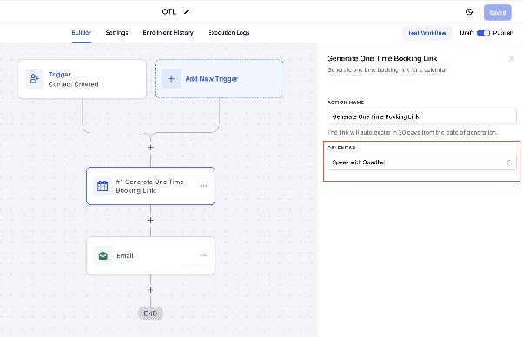Click the pencil icon to rename OTL workflow
This screenshot has width=523, height=337.
187,12
